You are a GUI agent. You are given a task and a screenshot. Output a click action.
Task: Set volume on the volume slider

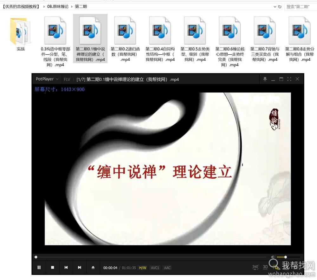(x=285, y=257)
